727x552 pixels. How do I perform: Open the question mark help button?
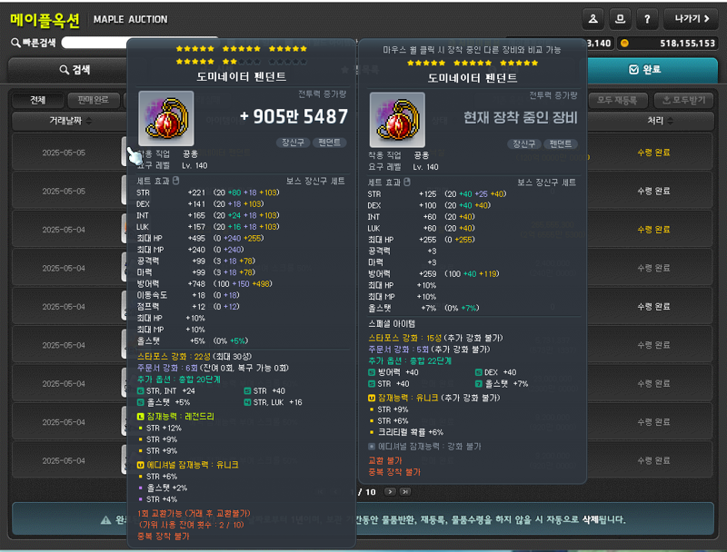[647, 19]
